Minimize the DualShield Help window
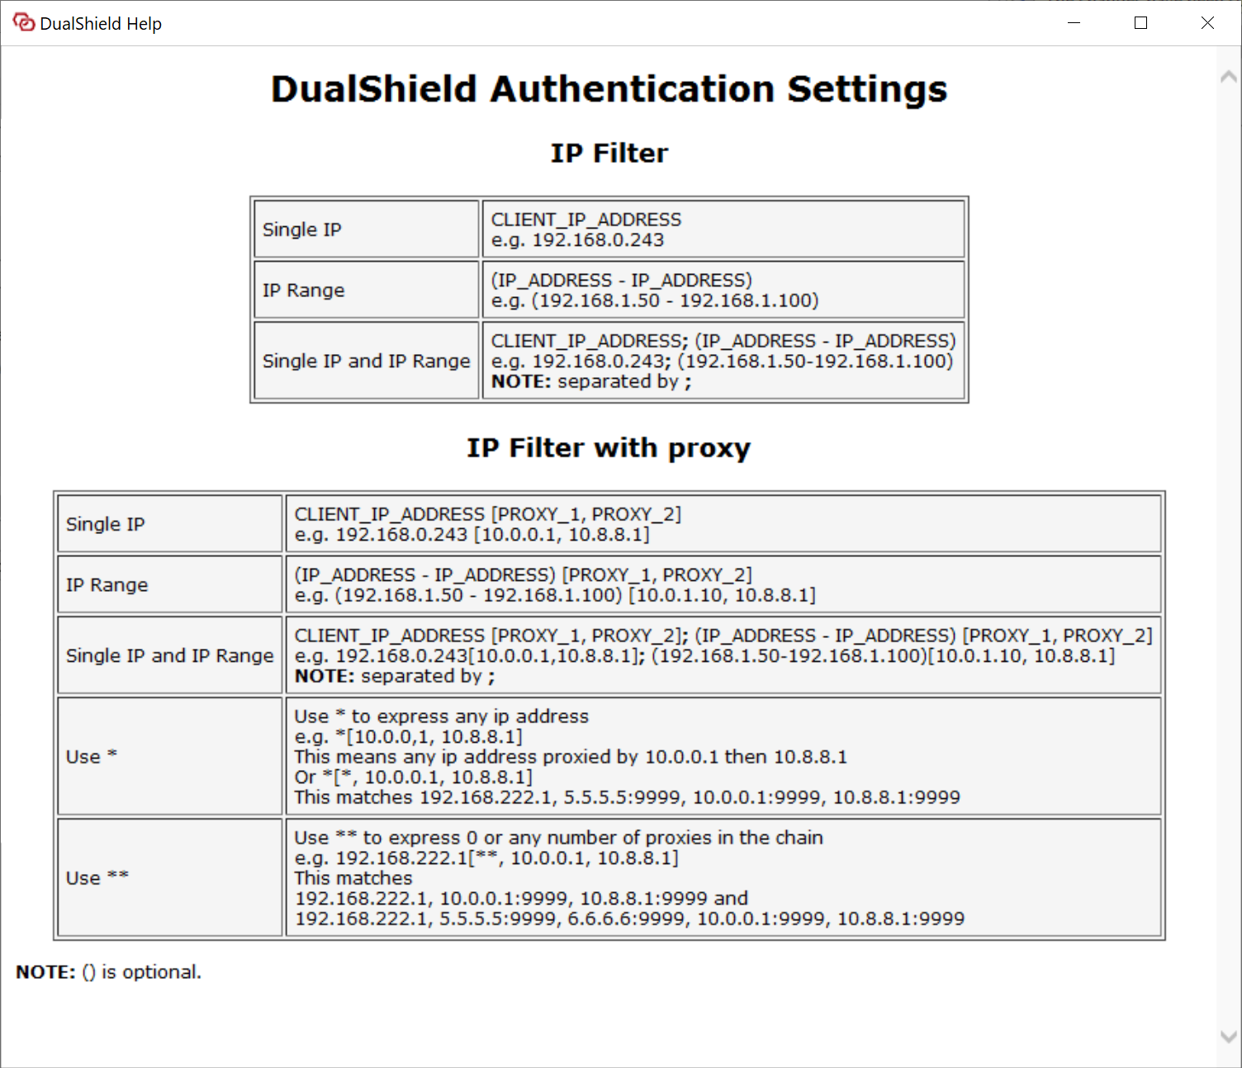 tap(1074, 23)
